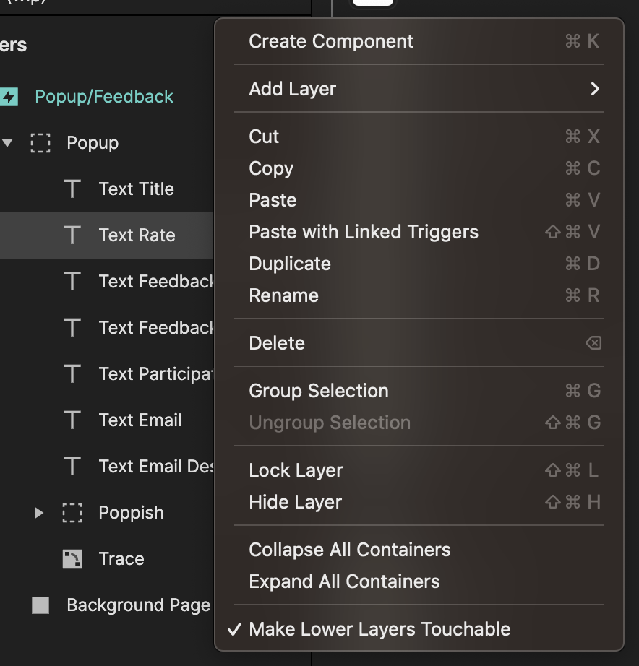The image size is (639, 666).
Task: Click the text icon beside Text Participat
Action: coord(72,373)
